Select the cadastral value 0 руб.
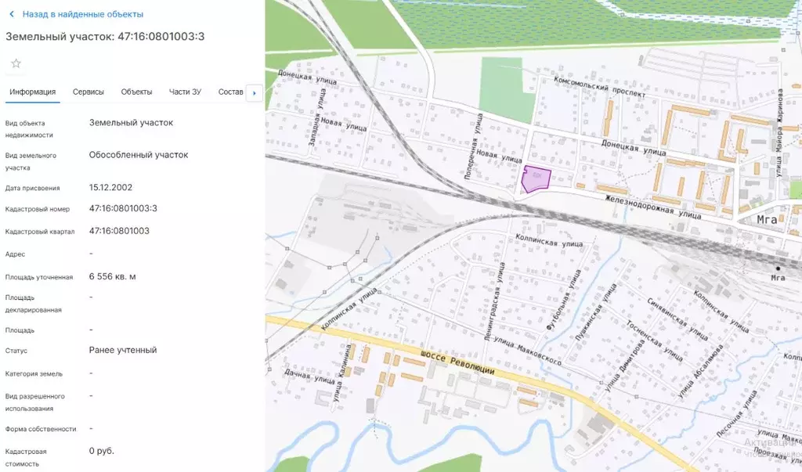This screenshot has width=802, height=472. 101,451
